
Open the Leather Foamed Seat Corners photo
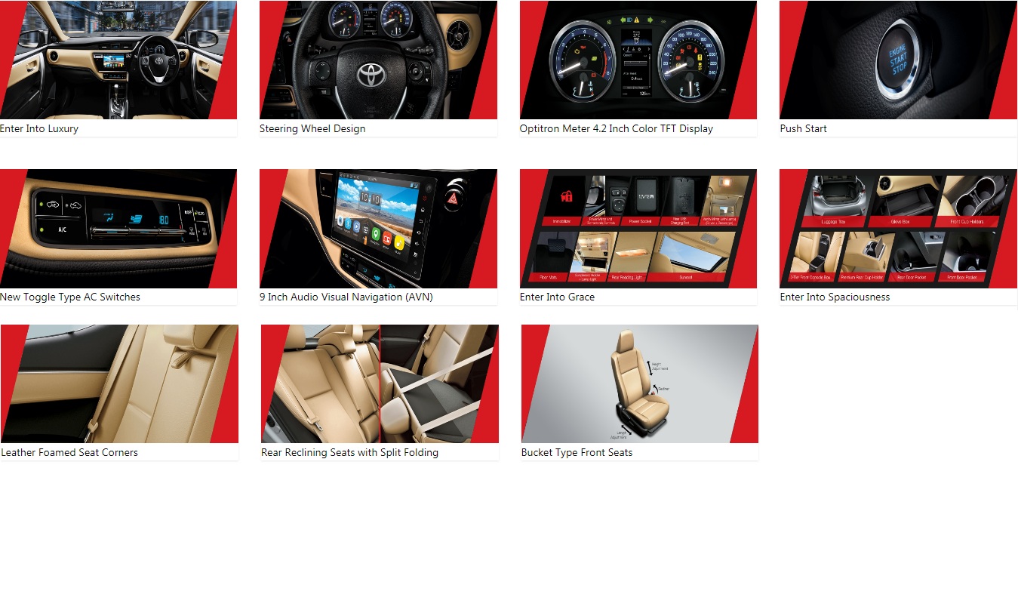(x=119, y=383)
